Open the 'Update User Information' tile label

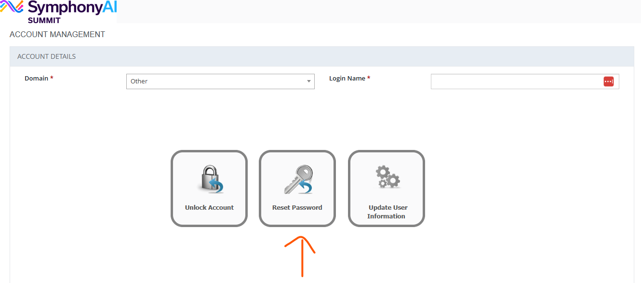[387, 212]
